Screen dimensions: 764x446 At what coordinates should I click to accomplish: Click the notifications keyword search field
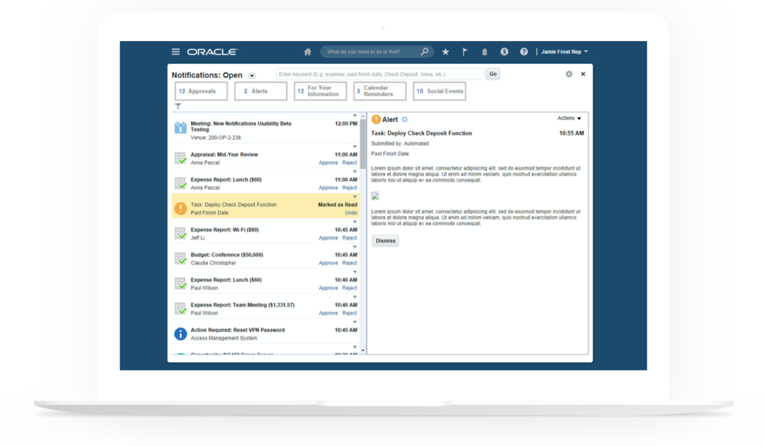pos(380,74)
